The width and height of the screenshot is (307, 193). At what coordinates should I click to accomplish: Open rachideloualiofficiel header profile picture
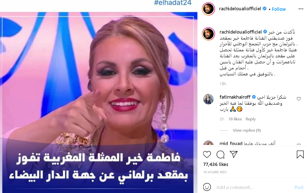[208, 9]
